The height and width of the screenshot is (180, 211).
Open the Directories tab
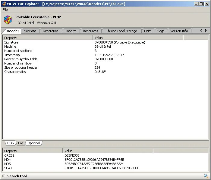pos(50,31)
